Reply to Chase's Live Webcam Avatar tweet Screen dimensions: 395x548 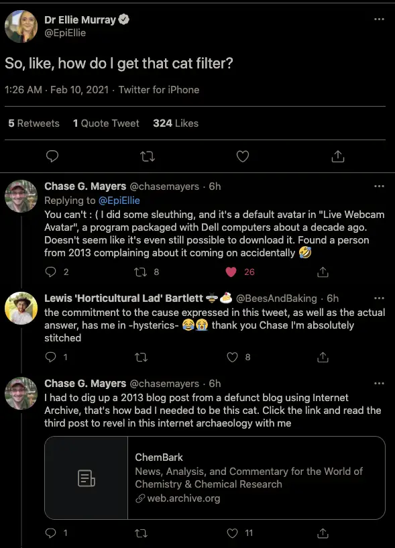(x=51, y=272)
